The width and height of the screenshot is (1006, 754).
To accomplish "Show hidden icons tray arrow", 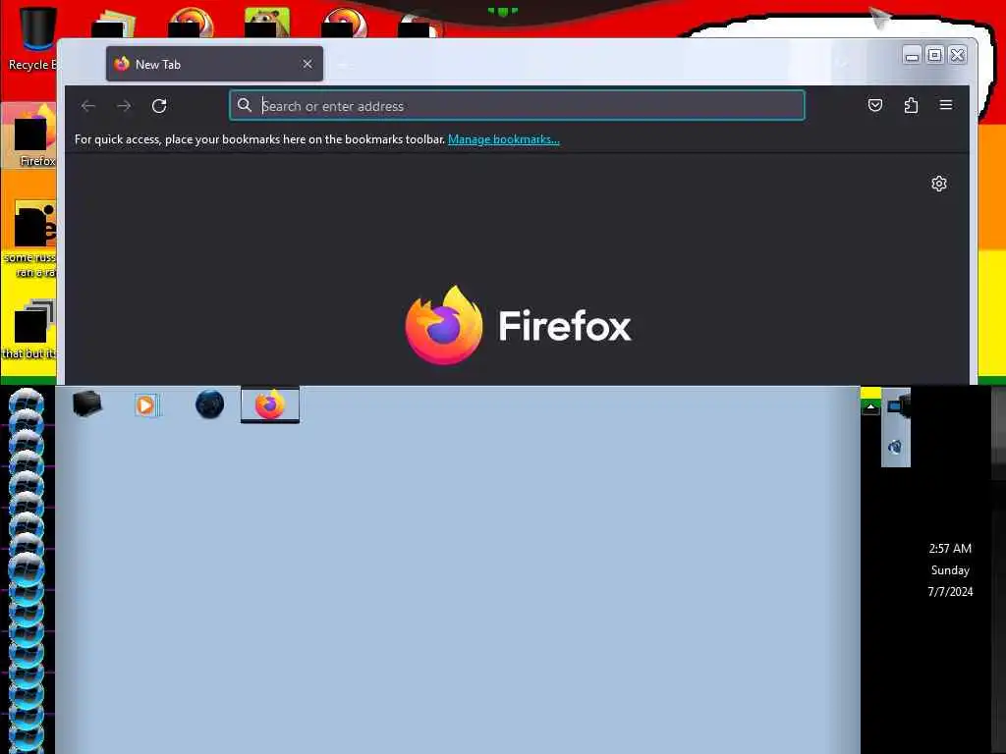I will tap(870, 406).
